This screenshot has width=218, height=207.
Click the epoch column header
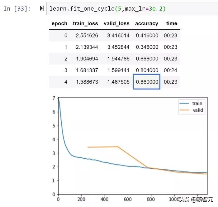tap(59, 23)
